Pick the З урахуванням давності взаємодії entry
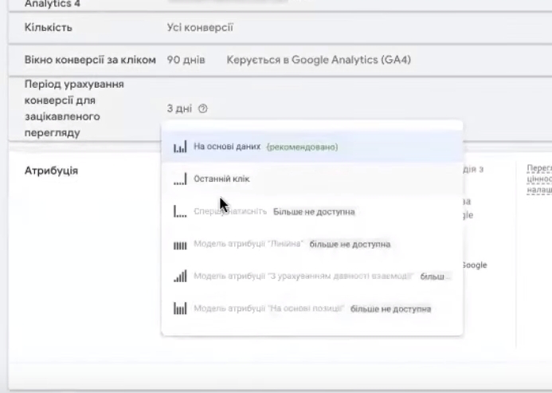 [303, 277]
